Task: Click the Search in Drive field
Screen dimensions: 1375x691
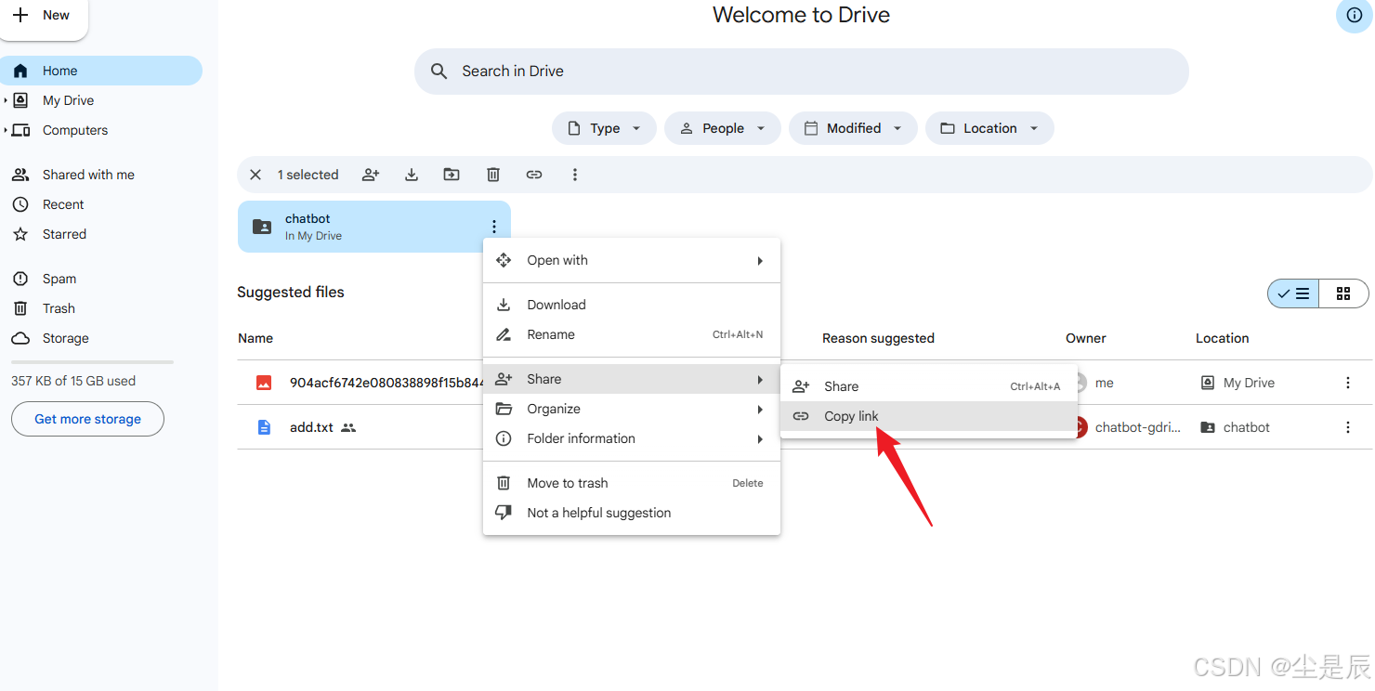Action: [801, 72]
